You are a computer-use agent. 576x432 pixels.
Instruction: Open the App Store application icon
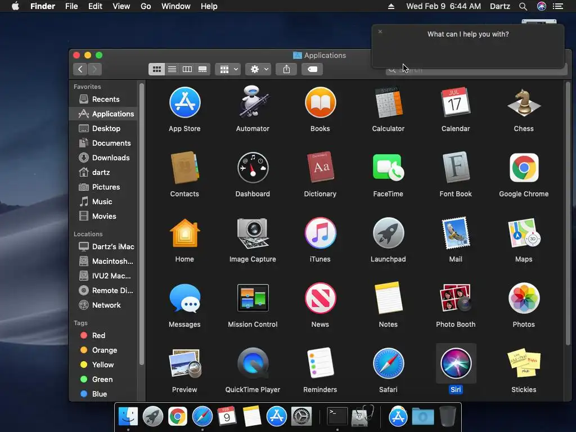coord(184,102)
